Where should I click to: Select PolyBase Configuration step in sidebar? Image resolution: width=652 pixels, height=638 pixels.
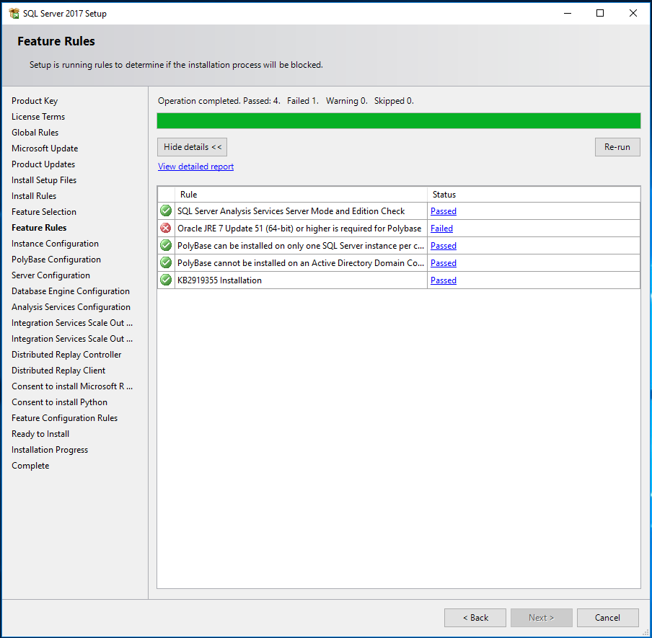coord(56,260)
